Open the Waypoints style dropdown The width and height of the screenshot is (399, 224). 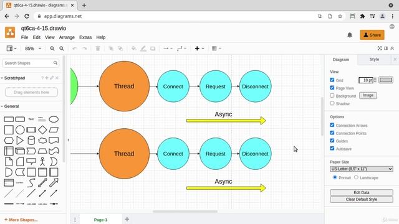181,49
